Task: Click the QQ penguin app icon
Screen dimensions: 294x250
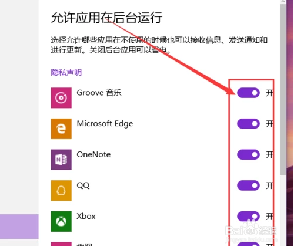Action: point(61,190)
